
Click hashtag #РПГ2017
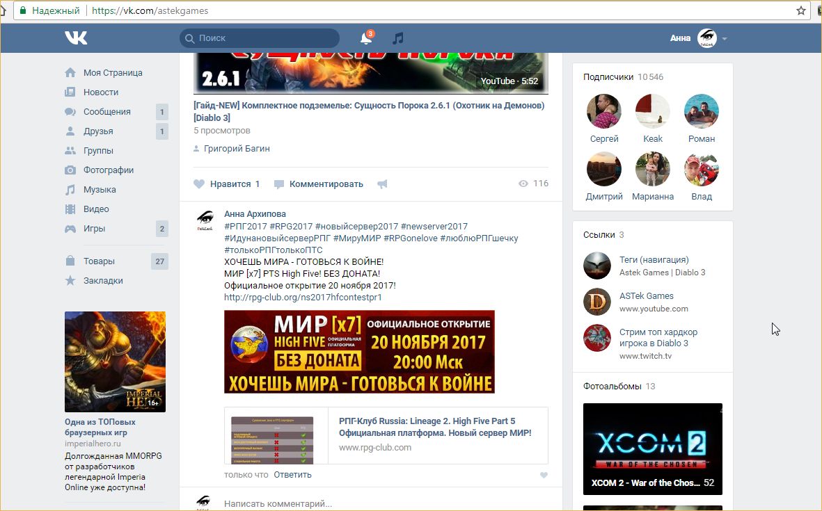tap(245, 226)
